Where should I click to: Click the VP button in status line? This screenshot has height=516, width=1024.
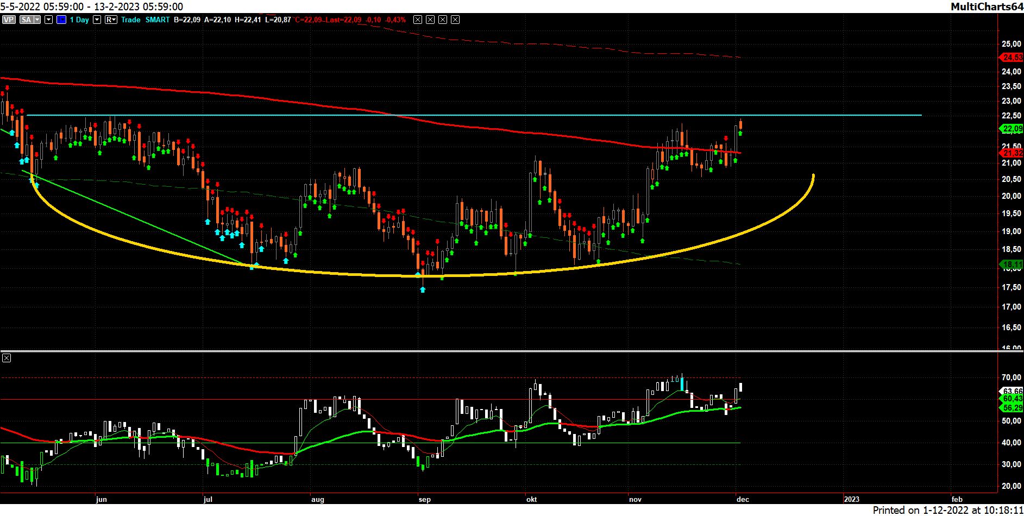(8, 20)
